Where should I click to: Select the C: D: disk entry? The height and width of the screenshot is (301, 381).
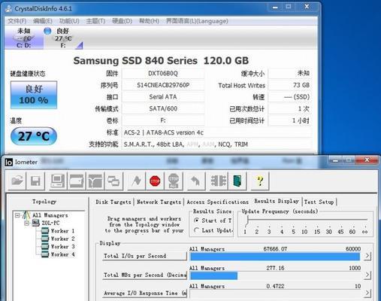[24, 38]
